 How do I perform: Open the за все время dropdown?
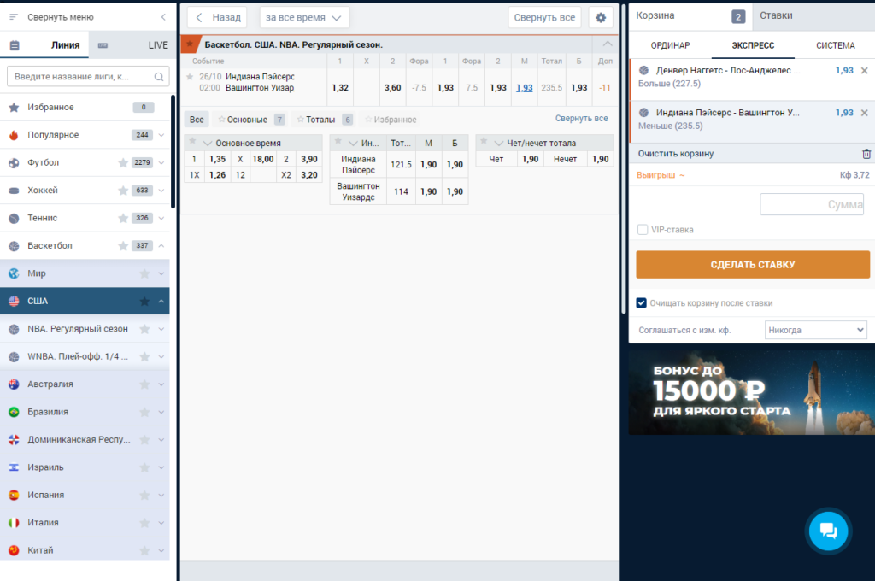click(304, 17)
